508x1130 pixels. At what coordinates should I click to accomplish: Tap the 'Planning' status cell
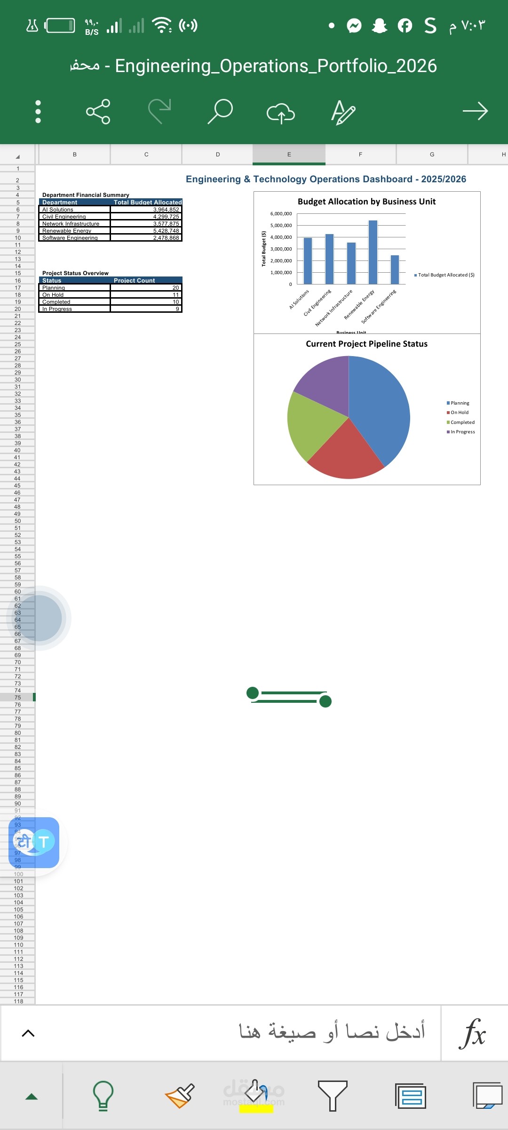(x=74, y=288)
